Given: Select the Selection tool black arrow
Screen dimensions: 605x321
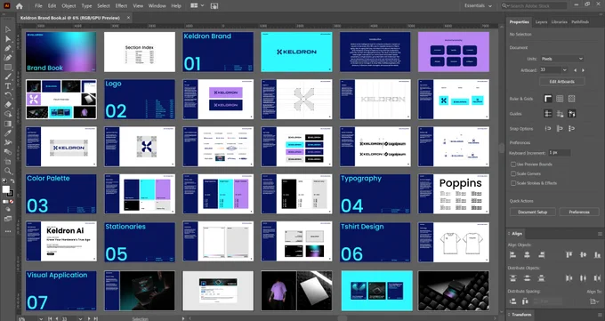Looking at the screenshot, I should pos(8,29).
